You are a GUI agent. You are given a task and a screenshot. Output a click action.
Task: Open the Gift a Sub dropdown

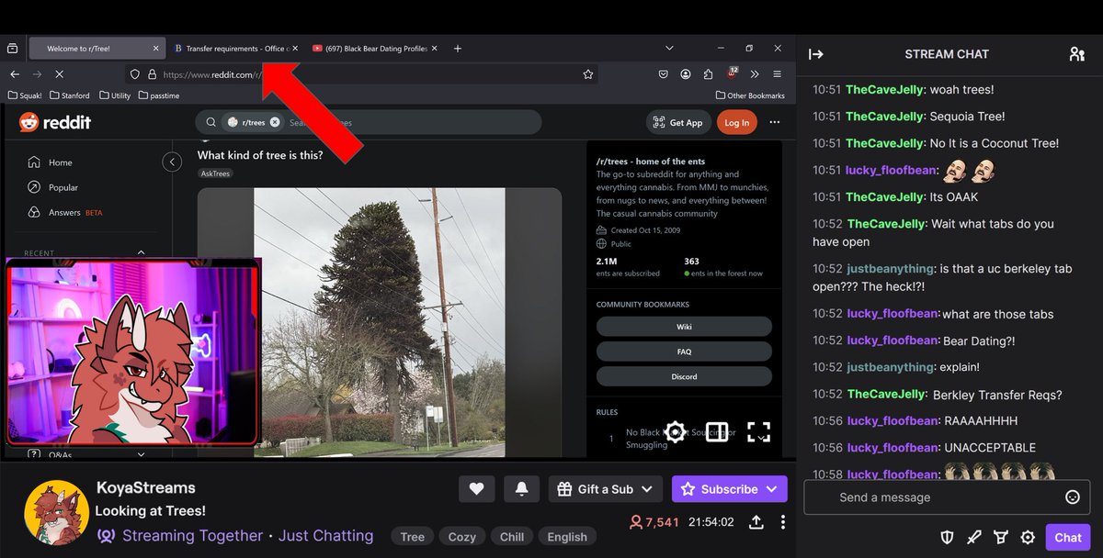pyautogui.click(x=606, y=489)
